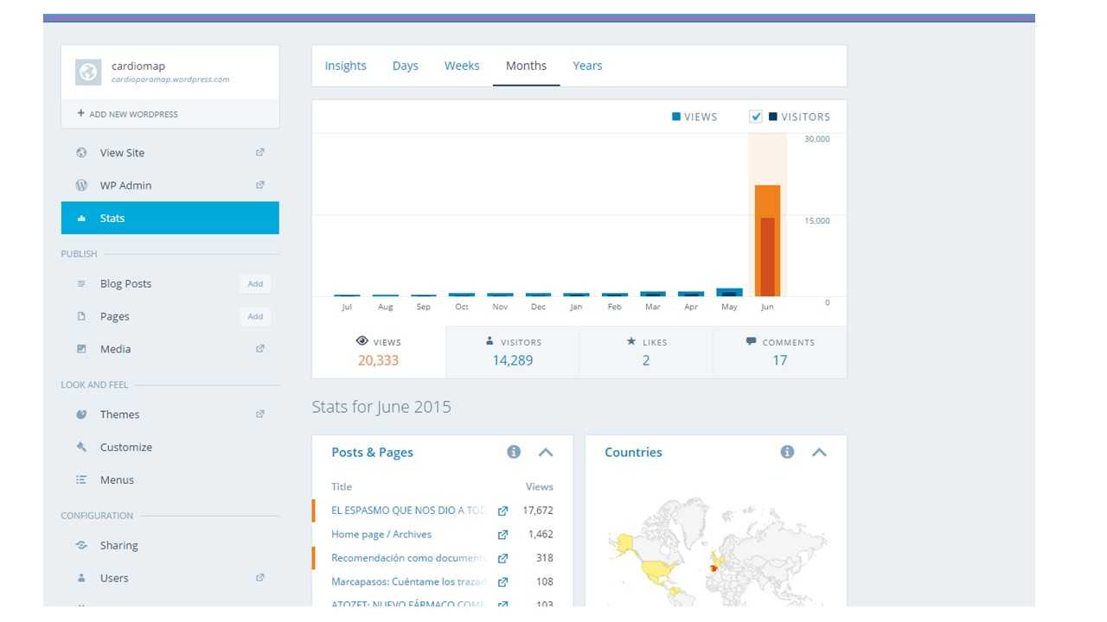This screenshot has height=622, width=1107.
Task: Open external link for Home page / Archives
Action: [x=502, y=535]
